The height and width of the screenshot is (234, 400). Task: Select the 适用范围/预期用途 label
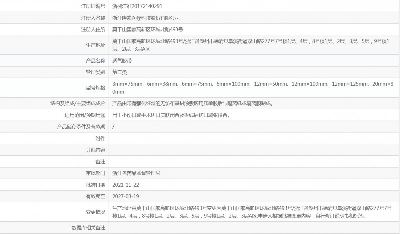(85, 115)
